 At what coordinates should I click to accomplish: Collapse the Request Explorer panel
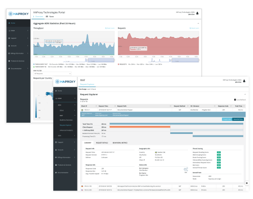(x=245, y=94)
